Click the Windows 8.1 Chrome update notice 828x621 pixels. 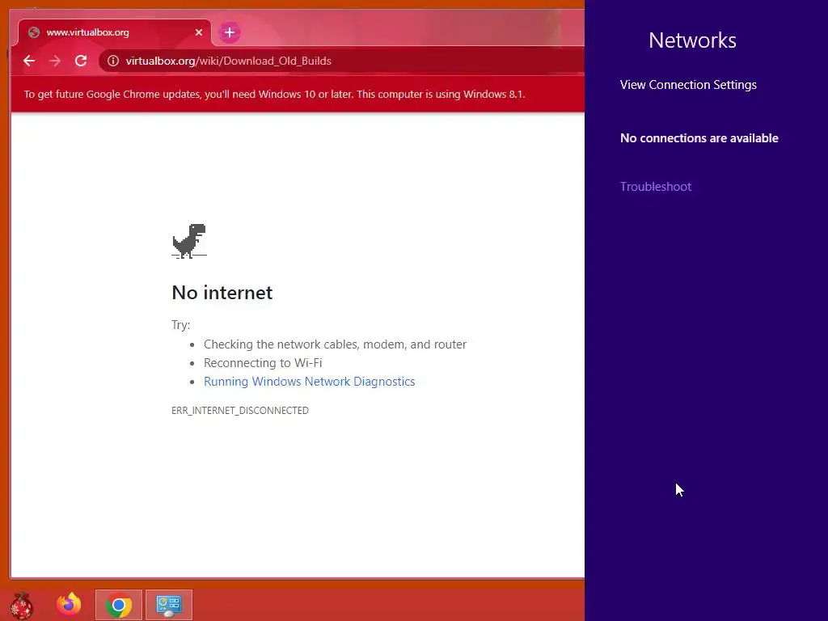(275, 94)
